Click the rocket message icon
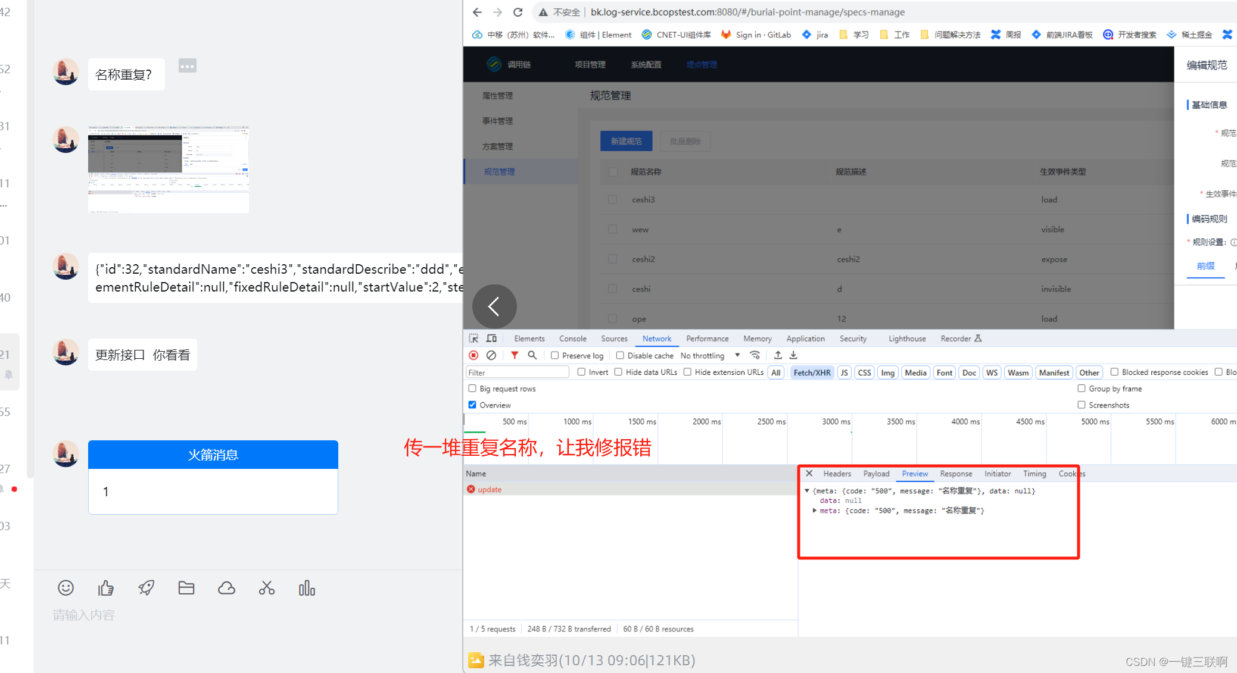 [x=146, y=588]
